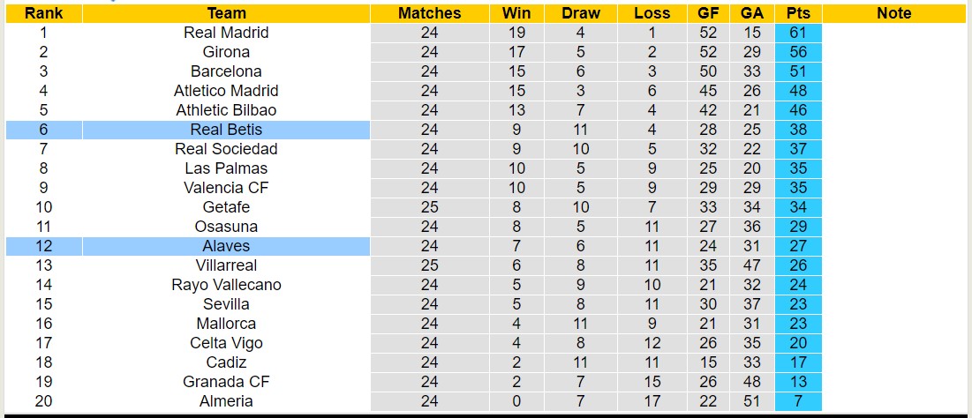
Task: Click the highlighted Real Betis row
Action: point(226,130)
